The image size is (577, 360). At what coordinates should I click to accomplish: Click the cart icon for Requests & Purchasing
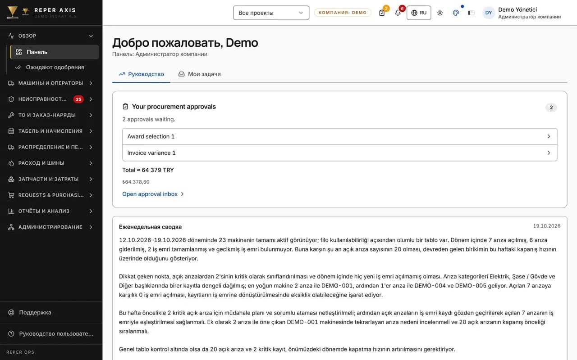point(11,195)
